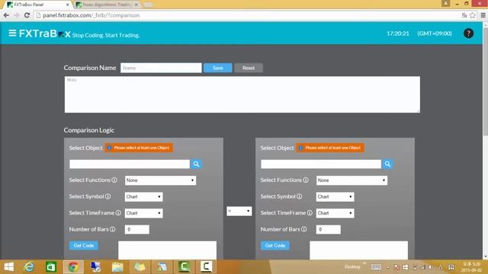This screenshot has height=274, width=488.
Task: Open the right Select Symbol dropdown
Action: (x=335, y=196)
